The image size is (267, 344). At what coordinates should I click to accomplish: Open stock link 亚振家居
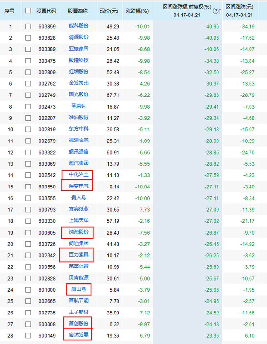tap(79, 49)
